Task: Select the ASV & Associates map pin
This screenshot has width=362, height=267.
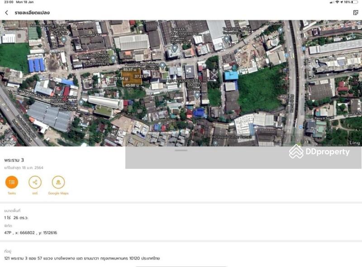Action: (197, 95)
